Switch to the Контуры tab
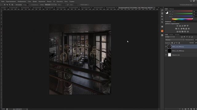Image resolution: width=197 pixels, height=110 pixels. coord(177,35)
